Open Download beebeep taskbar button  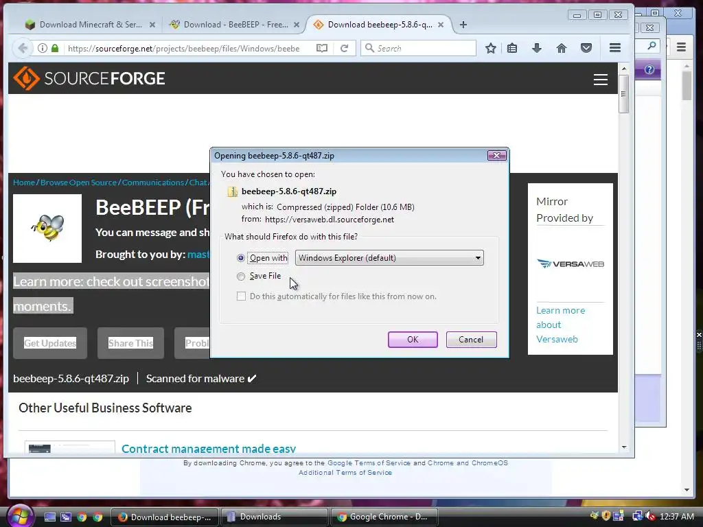[165, 517]
